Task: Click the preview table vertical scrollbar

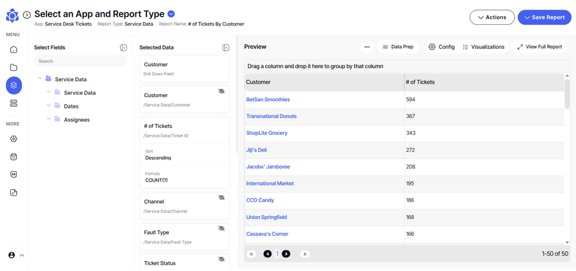Action: point(567,94)
